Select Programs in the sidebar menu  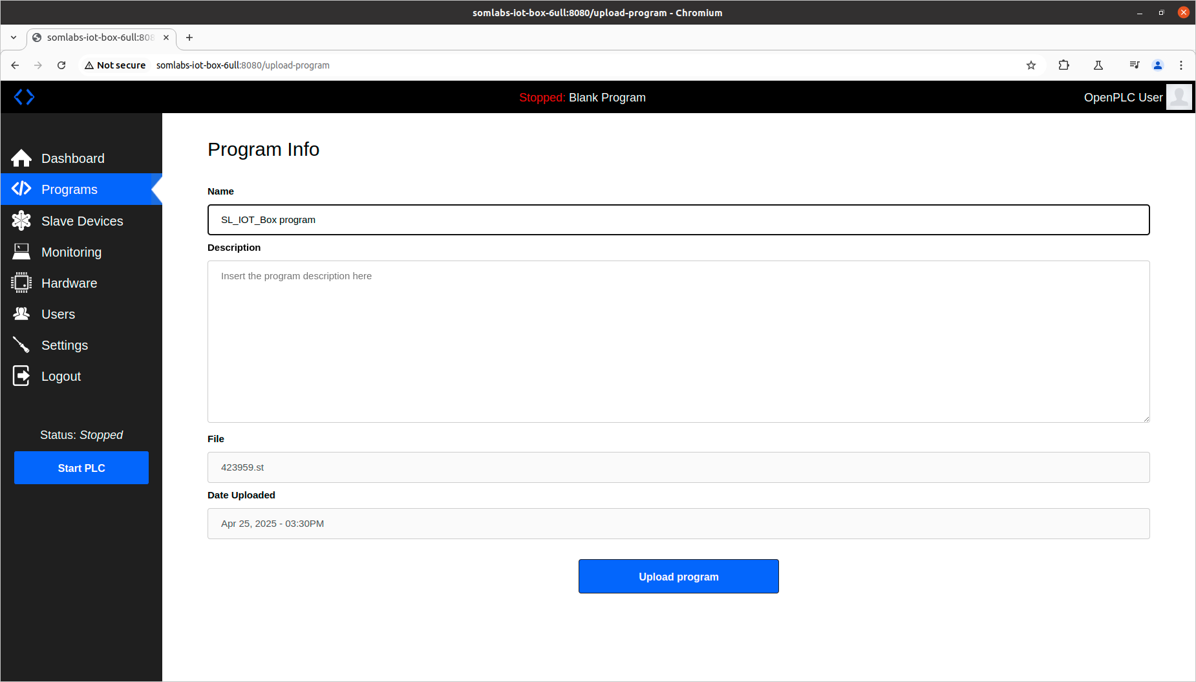tap(69, 189)
